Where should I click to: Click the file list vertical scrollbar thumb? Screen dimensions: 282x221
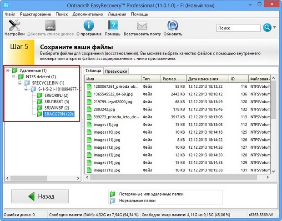pyautogui.click(x=273, y=100)
